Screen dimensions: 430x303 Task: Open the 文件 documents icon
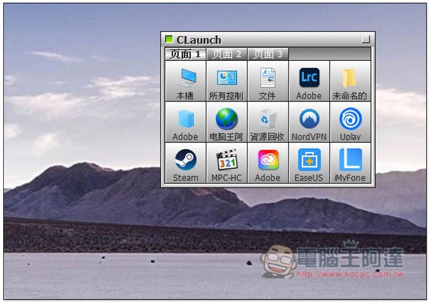(x=268, y=81)
